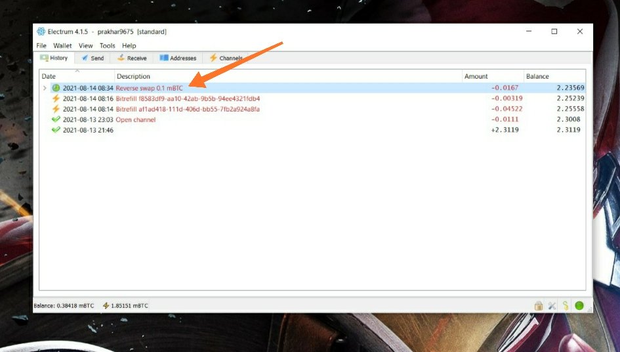Click balance value 2.25239
This screenshot has width=620, height=352.
[571, 99]
